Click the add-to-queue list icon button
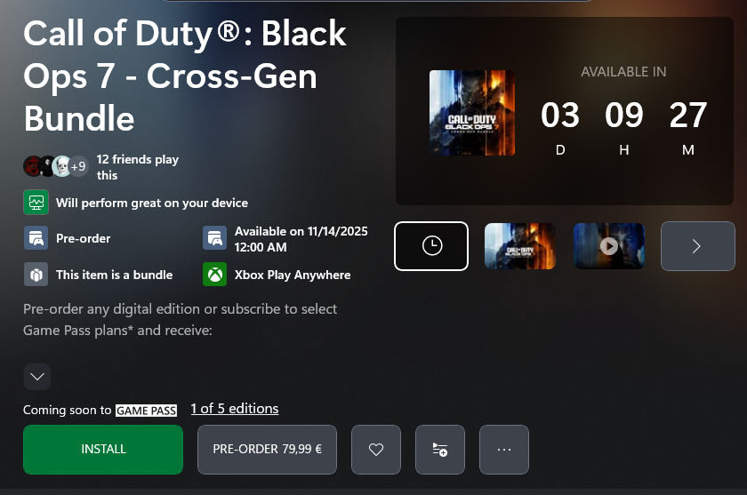Viewport: 747px width, 495px height. tap(439, 450)
